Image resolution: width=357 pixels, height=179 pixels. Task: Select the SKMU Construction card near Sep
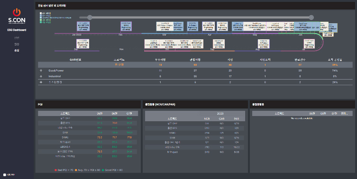pos(219,44)
